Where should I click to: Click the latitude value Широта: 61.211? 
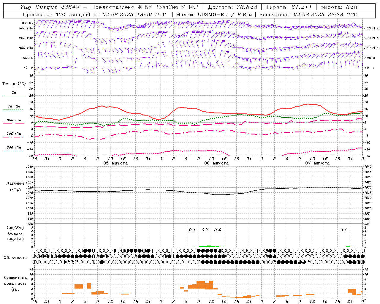click(288, 7)
